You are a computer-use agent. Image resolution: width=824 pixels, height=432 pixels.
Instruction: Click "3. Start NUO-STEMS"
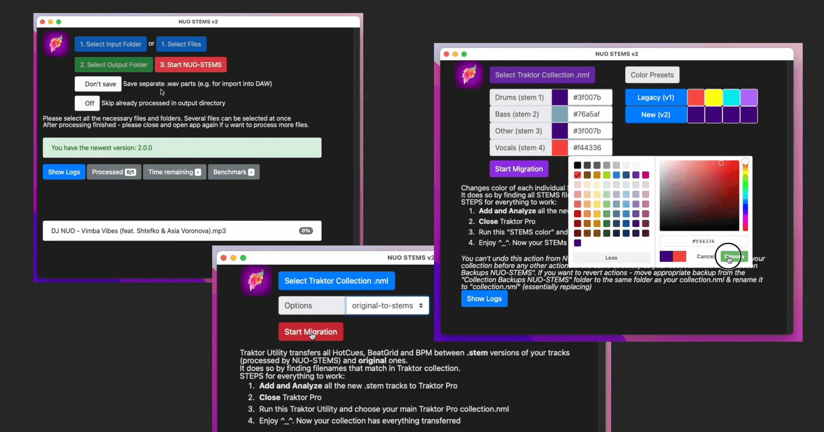pos(191,64)
